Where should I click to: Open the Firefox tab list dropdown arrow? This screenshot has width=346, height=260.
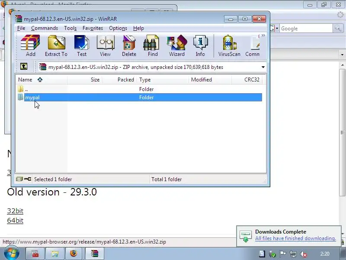[342, 55]
